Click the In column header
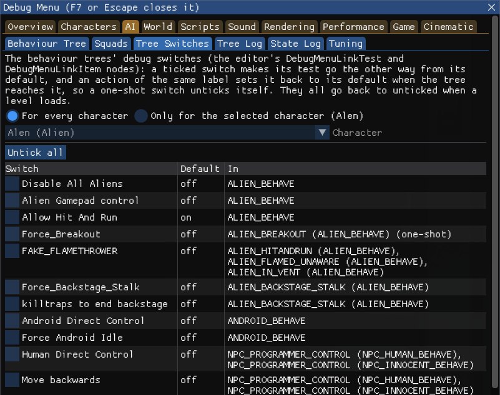The width and height of the screenshot is (500, 395). [x=355, y=169]
